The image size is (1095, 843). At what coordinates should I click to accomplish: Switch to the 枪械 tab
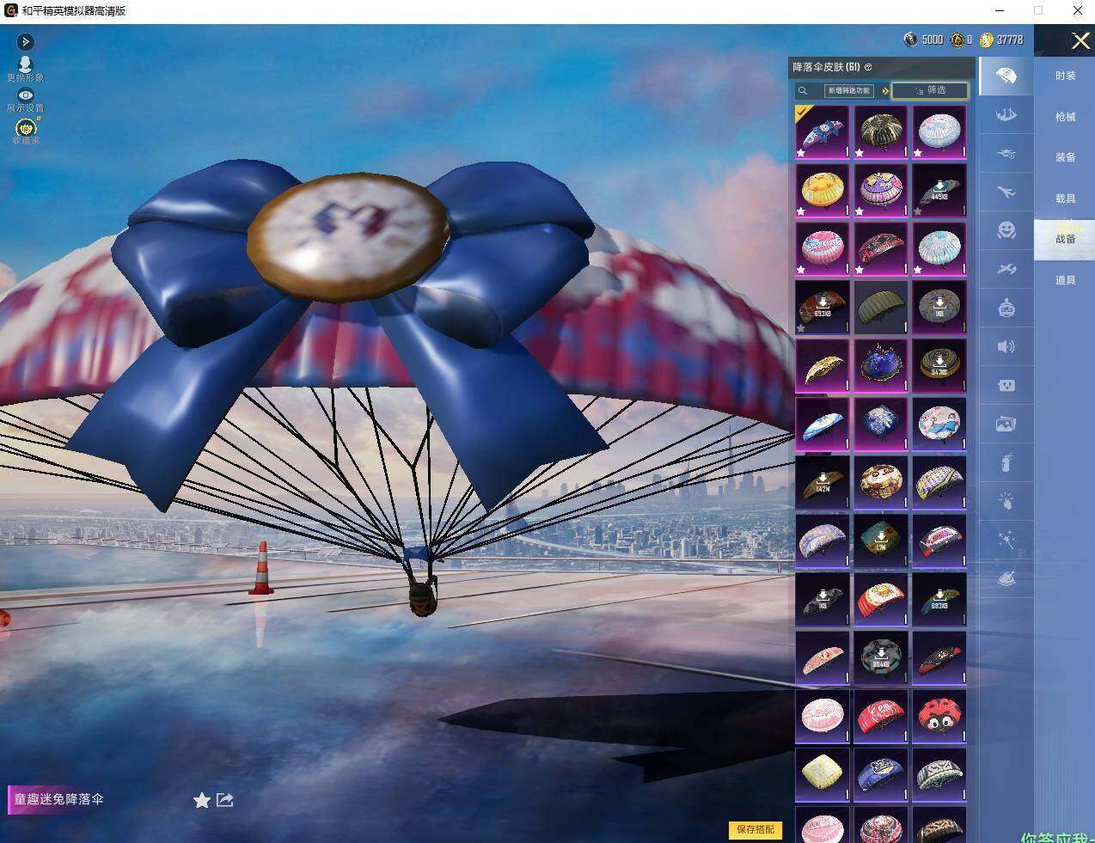pos(1066,116)
